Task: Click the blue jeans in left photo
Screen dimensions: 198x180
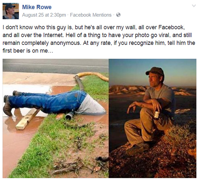Action: (48, 102)
